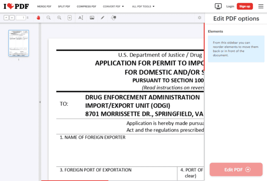Image resolution: width=267 pixels, height=181 pixels.
Task: Go to the previous page arrow
Action: pyautogui.click(x=6, y=18)
